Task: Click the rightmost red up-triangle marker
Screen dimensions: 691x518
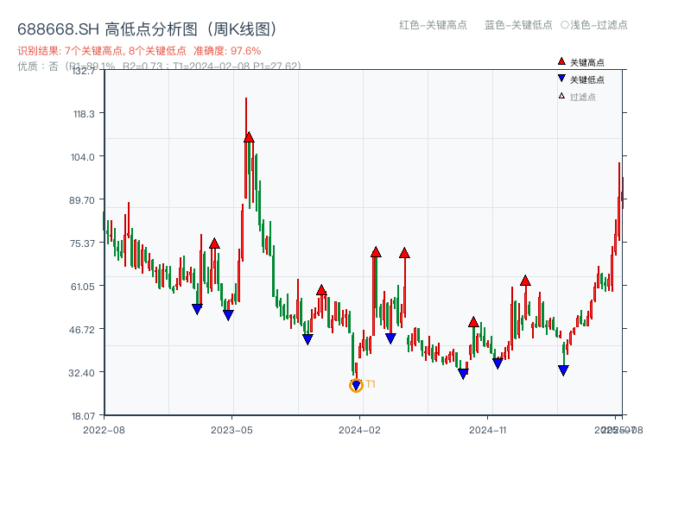Action: pyautogui.click(x=525, y=280)
